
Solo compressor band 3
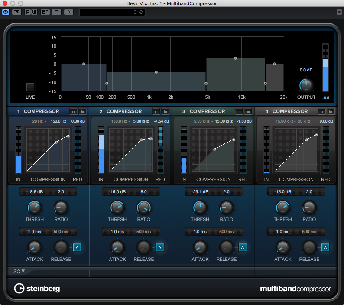[x=248, y=111]
